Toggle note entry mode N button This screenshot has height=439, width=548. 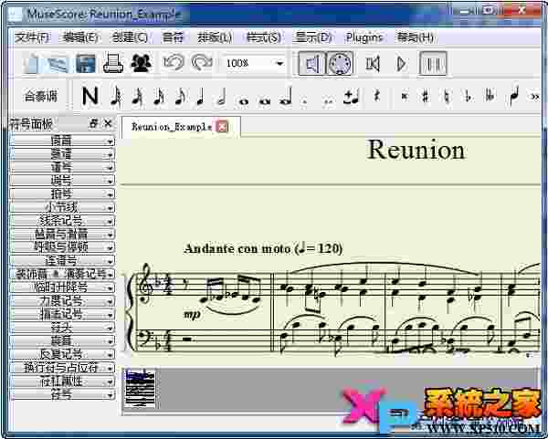click(90, 96)
